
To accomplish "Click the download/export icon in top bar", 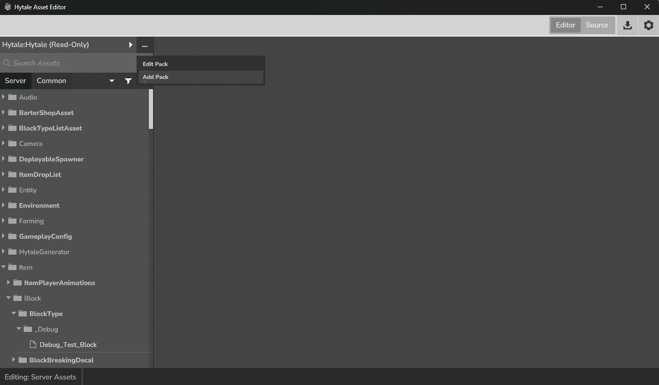I will 627,25.
